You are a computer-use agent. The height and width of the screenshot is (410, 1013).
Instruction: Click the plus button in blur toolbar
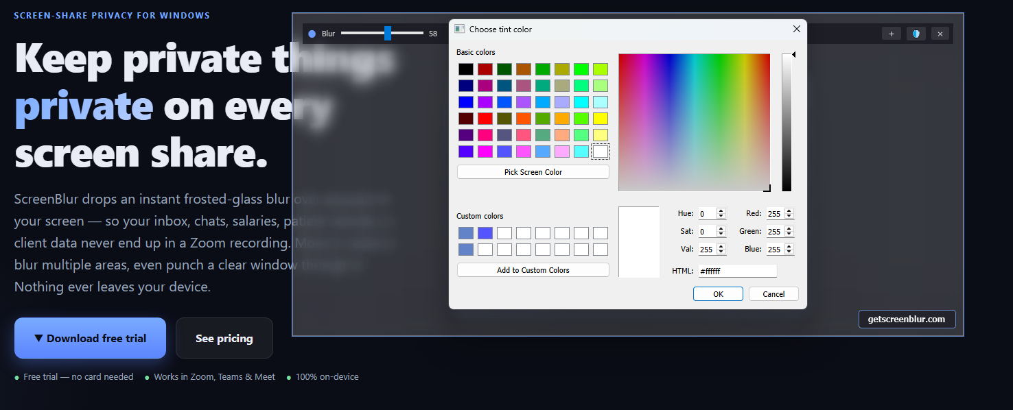891,34
